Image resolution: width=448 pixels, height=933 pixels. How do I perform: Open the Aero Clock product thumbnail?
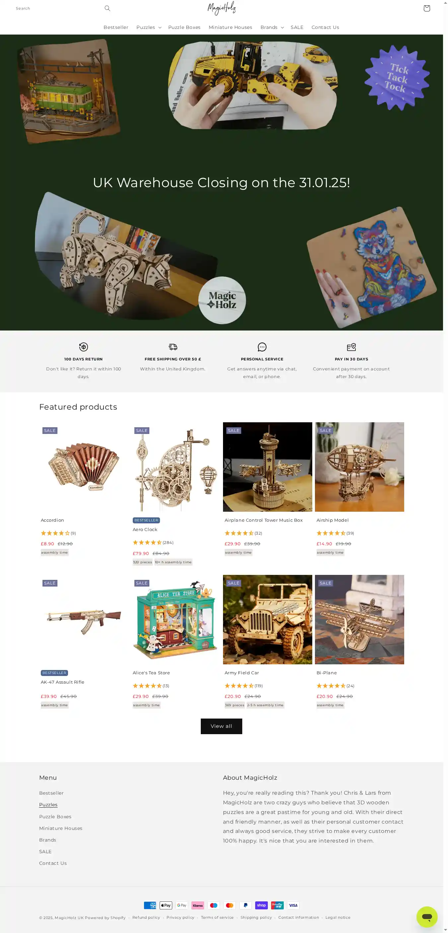tap(176, 467)
